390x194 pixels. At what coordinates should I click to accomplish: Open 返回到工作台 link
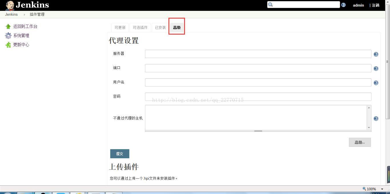(x=25, y=26)
